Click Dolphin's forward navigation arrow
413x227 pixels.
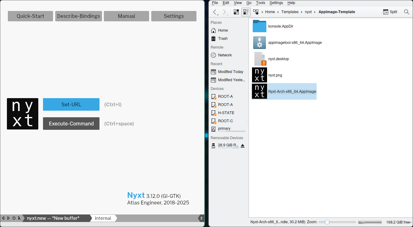pyautogui.click(x=225, y=12)
